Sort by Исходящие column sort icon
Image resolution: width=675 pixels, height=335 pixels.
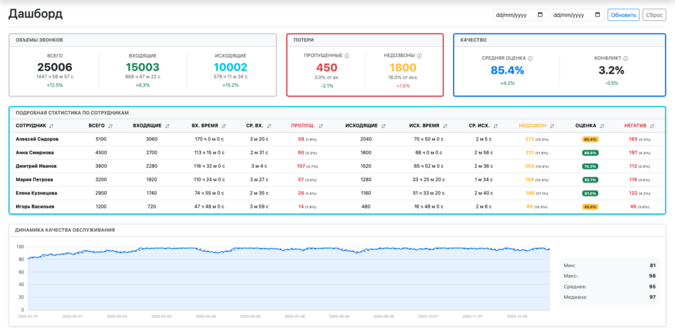[x=383, y=125]
